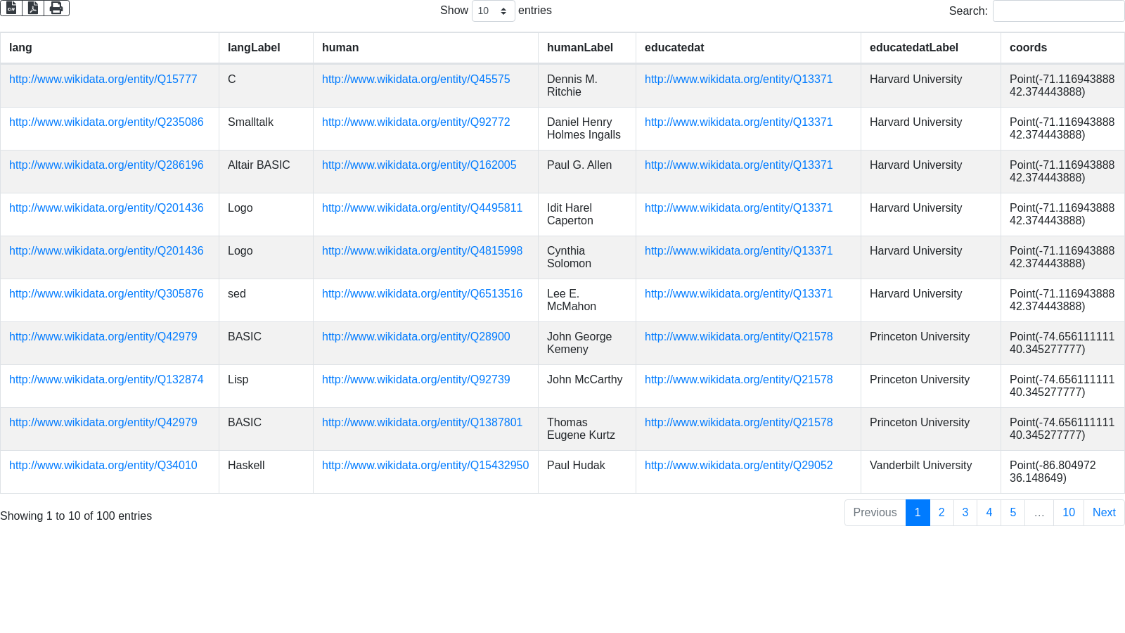Image resolution: width=1125 pixels, height=633 pixels.
Task: Click the print icon button
Action: point(56,8)
